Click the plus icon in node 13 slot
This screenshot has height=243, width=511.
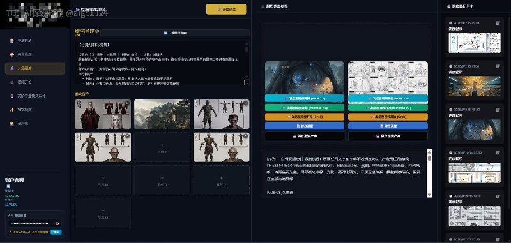tap(103, 211)
